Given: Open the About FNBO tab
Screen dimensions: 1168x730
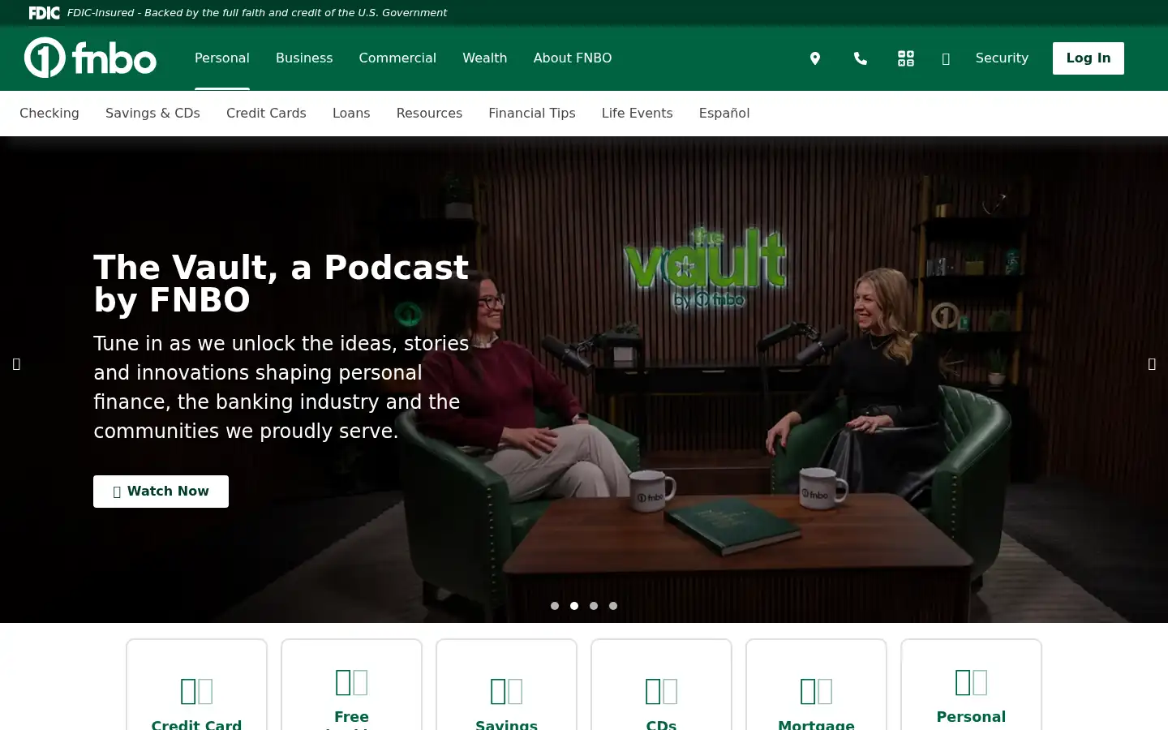Looking at the screenshot, I should click(x=573, y=58).
